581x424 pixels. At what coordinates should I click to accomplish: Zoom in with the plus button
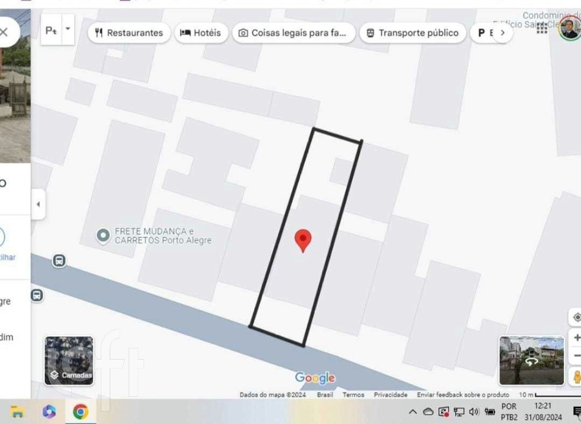(577, 337)
